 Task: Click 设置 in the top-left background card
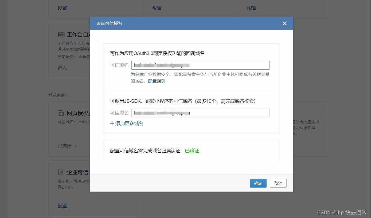62,8
